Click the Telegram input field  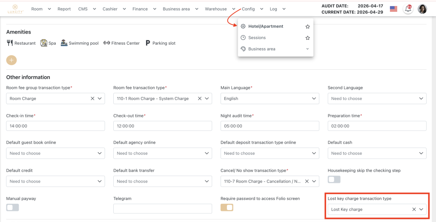click(162, 208)
